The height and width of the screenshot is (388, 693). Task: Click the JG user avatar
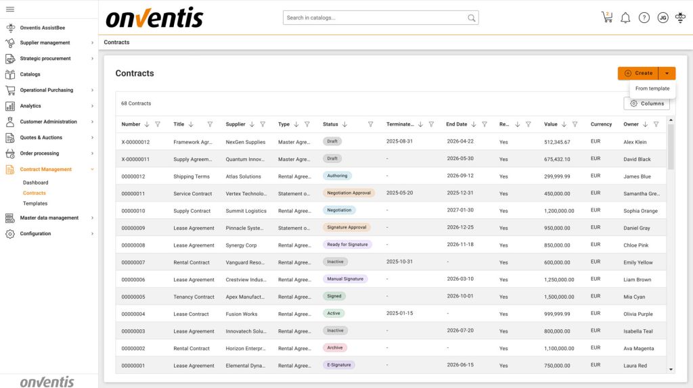click(x=663, y=18)
